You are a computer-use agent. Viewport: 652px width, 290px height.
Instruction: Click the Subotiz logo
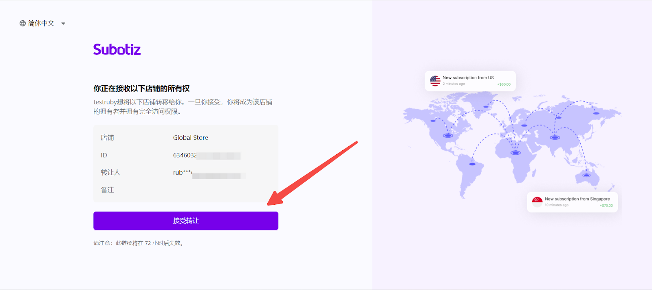(x=117, y=50)
